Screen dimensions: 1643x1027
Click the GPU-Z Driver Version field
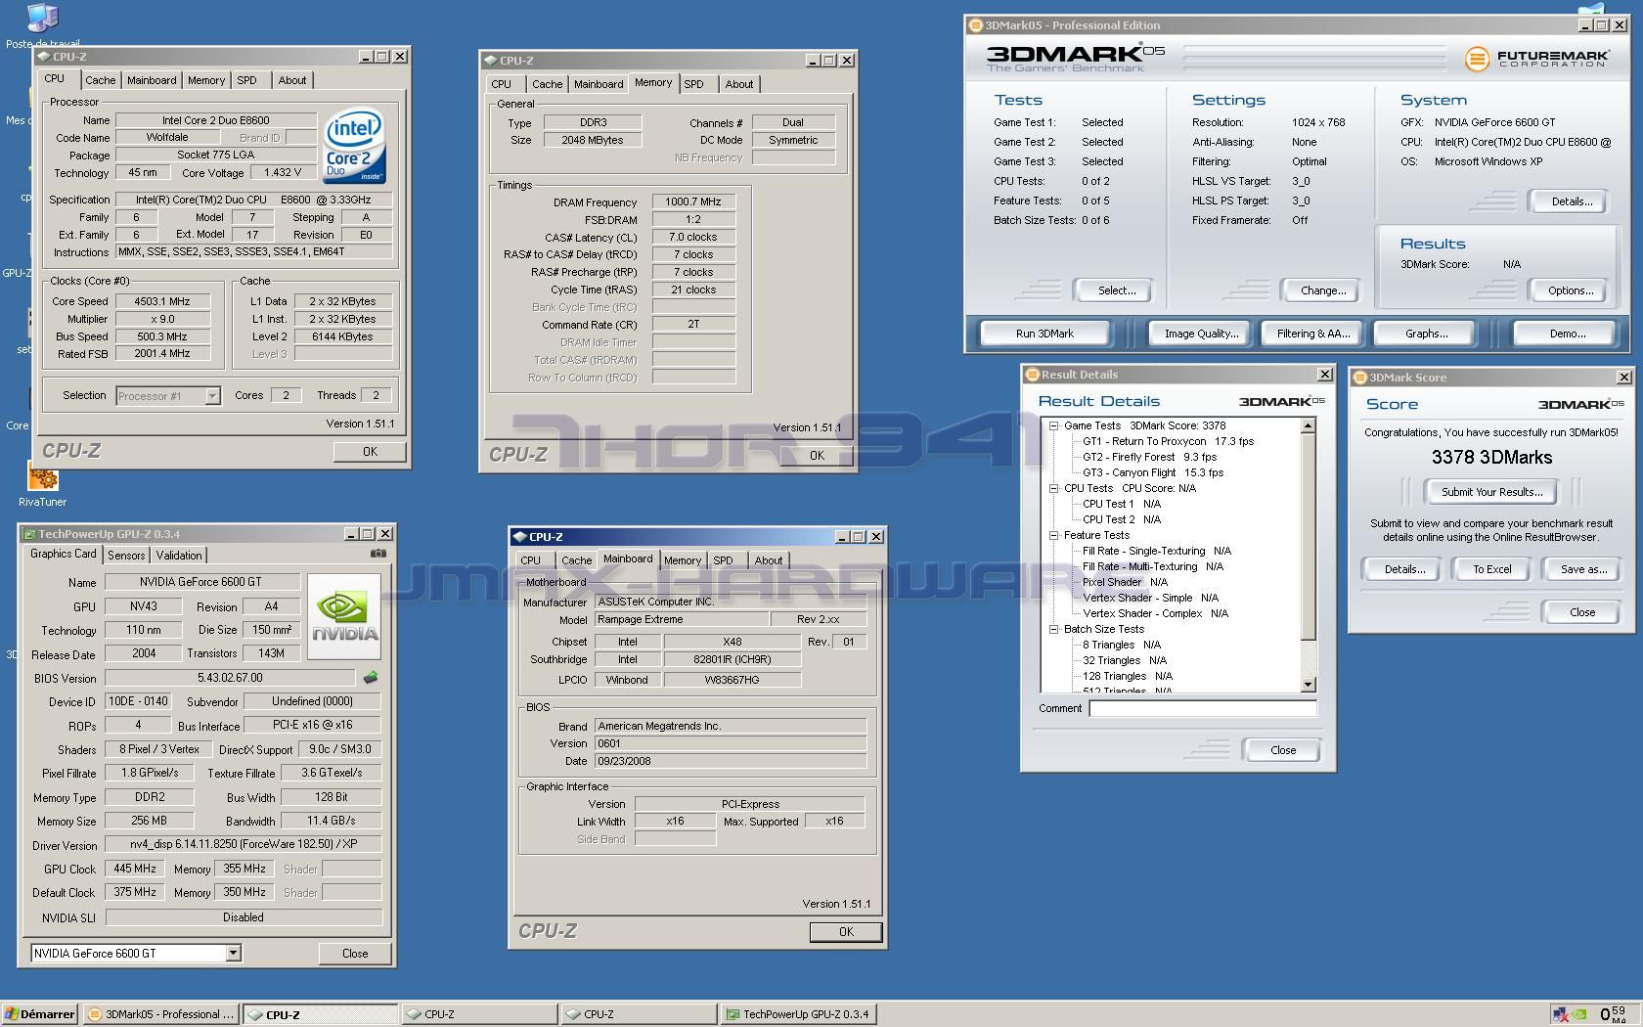244,844
